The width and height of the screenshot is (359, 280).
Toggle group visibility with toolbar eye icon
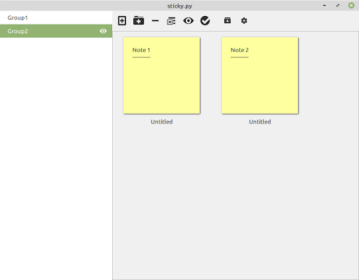pos(189,21)
